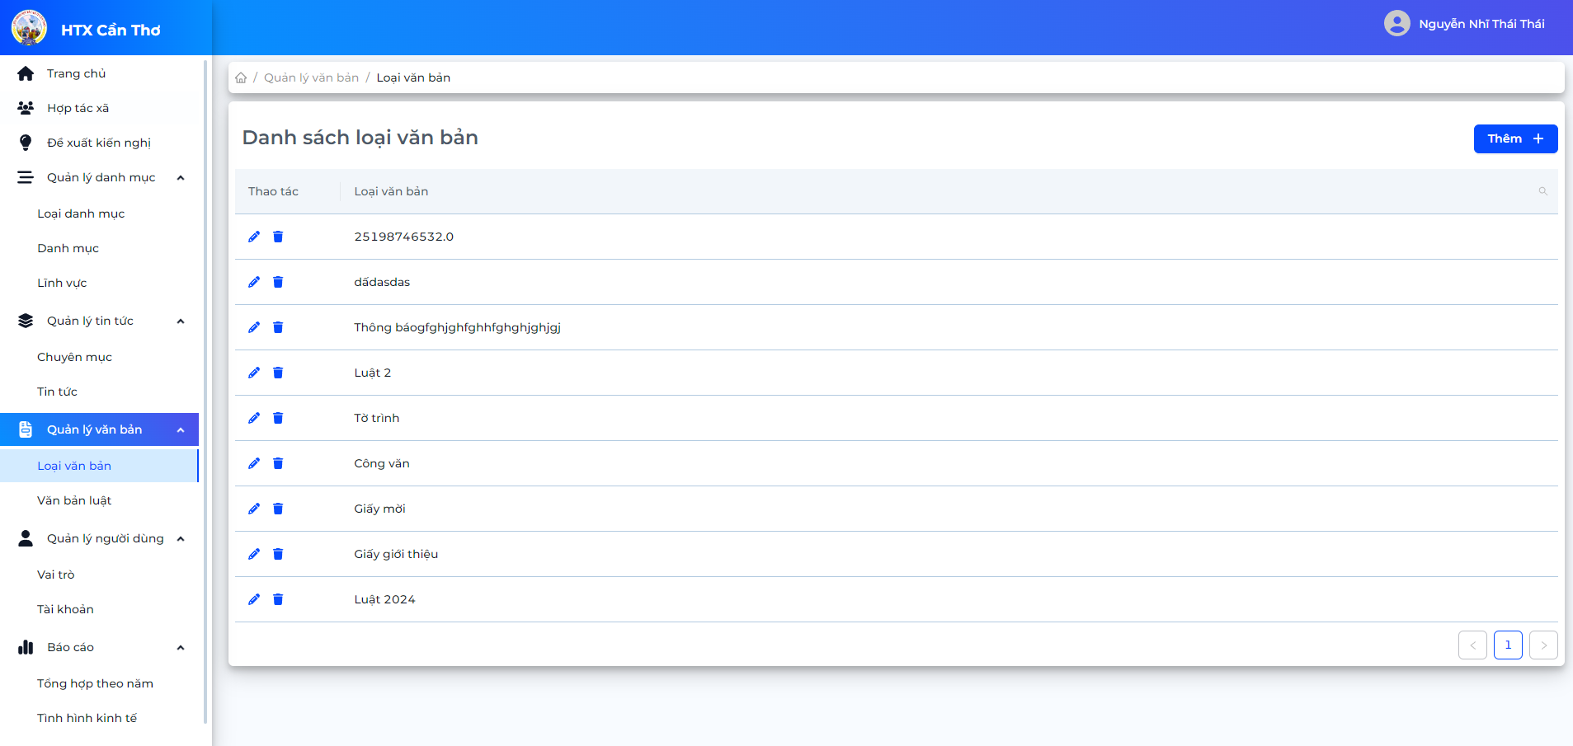Click the trash icon for 'Giấy mời'
Image resolution: width=1573 pixels, height=746 pixels.
(278, 509)
